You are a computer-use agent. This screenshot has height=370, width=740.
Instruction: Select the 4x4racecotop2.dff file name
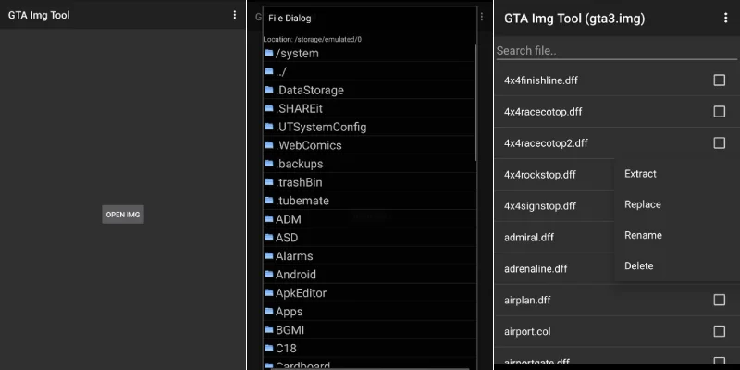(x=546, y=143)
